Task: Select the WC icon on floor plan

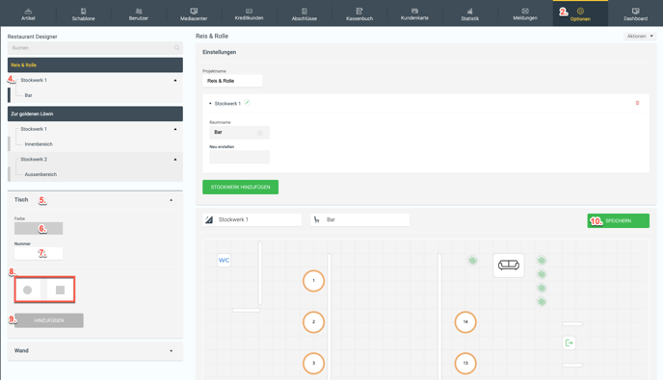Action: (x=224, y=260)
